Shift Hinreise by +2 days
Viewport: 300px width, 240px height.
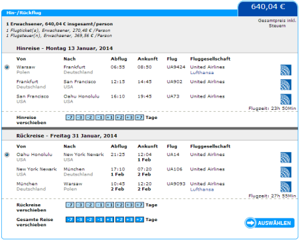[x=119, y=118]
